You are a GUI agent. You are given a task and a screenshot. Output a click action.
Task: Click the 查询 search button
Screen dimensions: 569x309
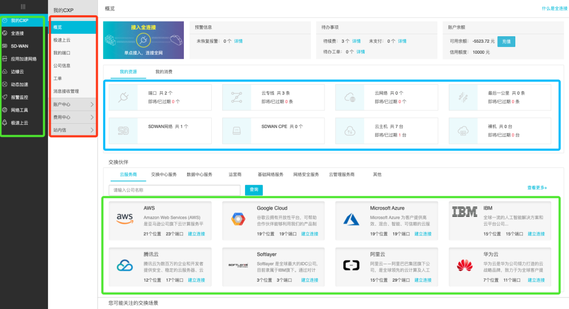(253, 190)
